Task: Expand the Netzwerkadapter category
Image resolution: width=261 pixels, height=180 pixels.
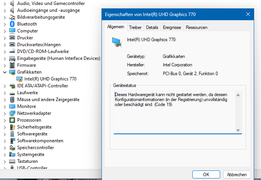Action: coord(5,114)
